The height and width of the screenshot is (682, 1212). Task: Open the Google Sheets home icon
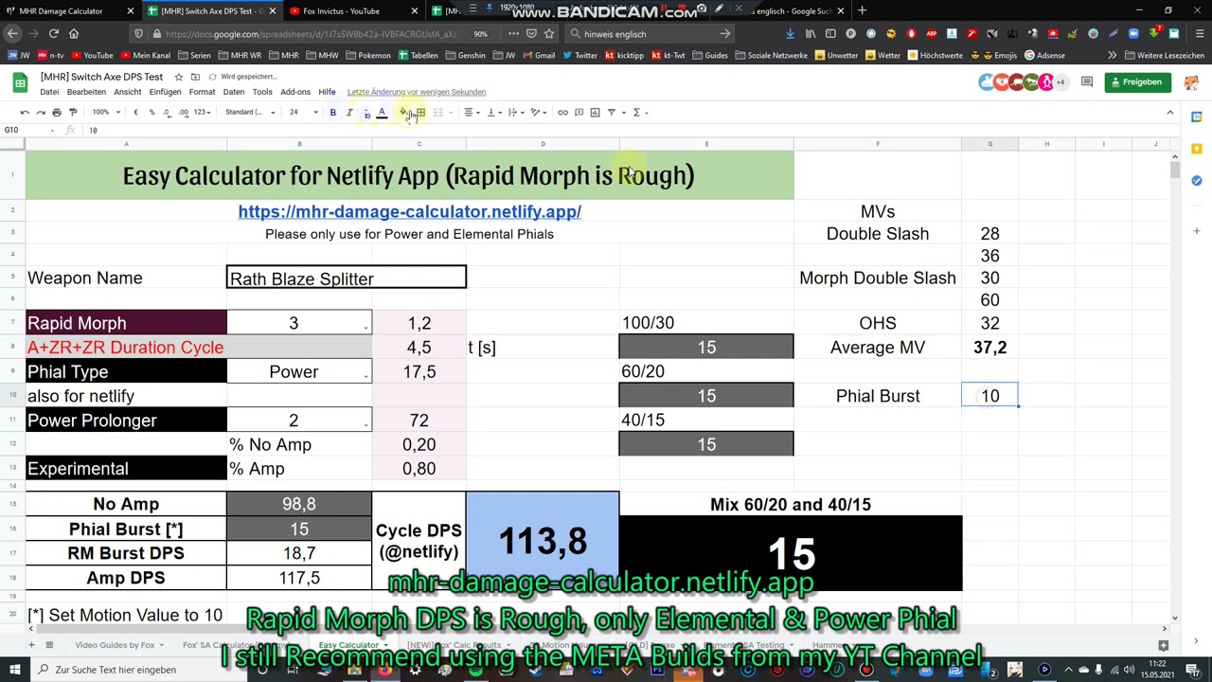pos(20,83)
